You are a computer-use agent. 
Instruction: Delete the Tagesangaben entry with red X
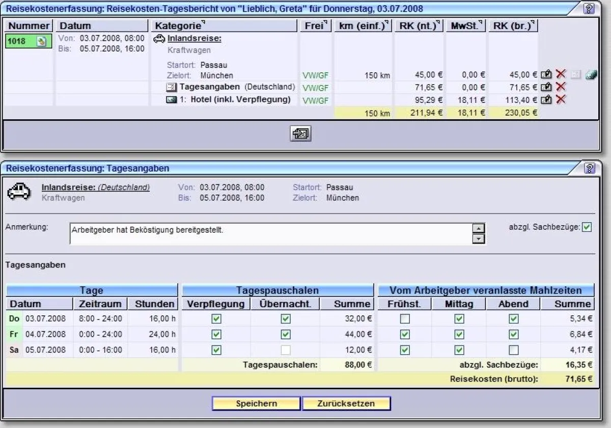point(561,87)
